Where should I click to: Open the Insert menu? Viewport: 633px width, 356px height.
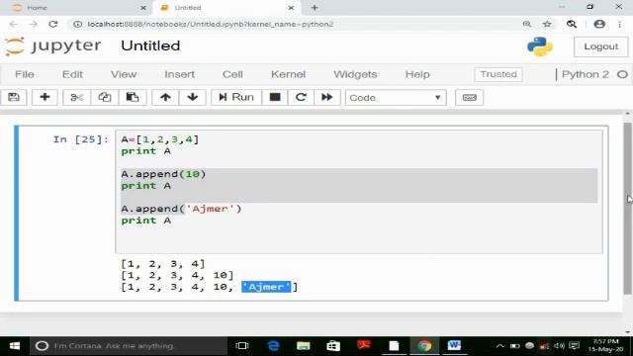point(179,74)
